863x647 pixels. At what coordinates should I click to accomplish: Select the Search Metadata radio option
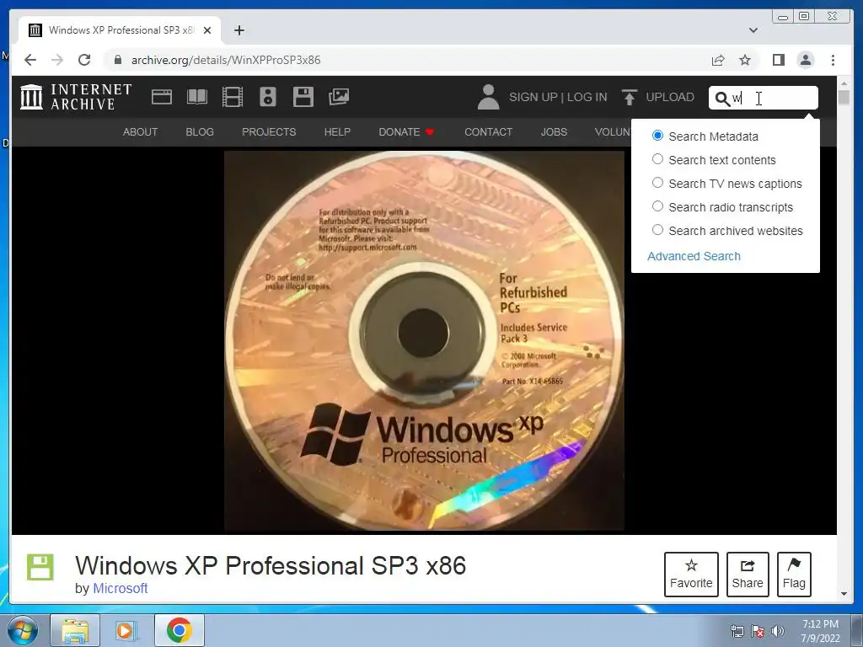657,136
